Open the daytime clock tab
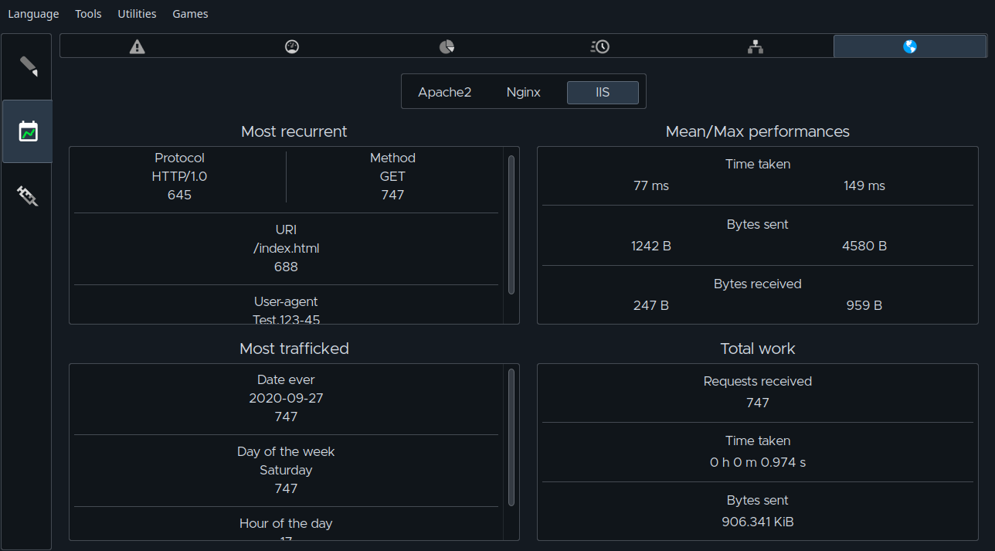 pos(601,46)
